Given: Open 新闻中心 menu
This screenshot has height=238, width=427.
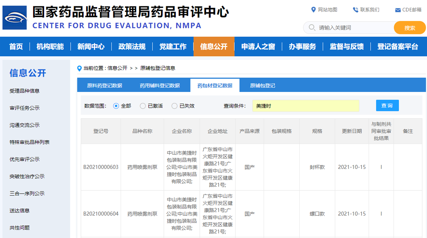Looking at the screenshot, I should pos(91,46).
